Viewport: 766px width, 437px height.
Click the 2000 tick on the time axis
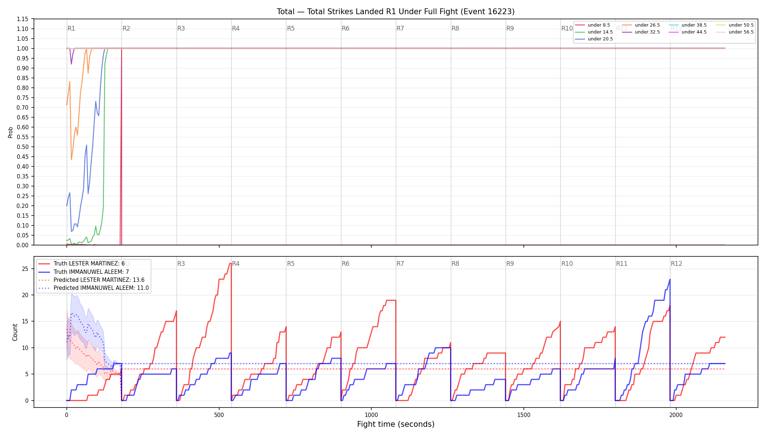click(676, 415)
